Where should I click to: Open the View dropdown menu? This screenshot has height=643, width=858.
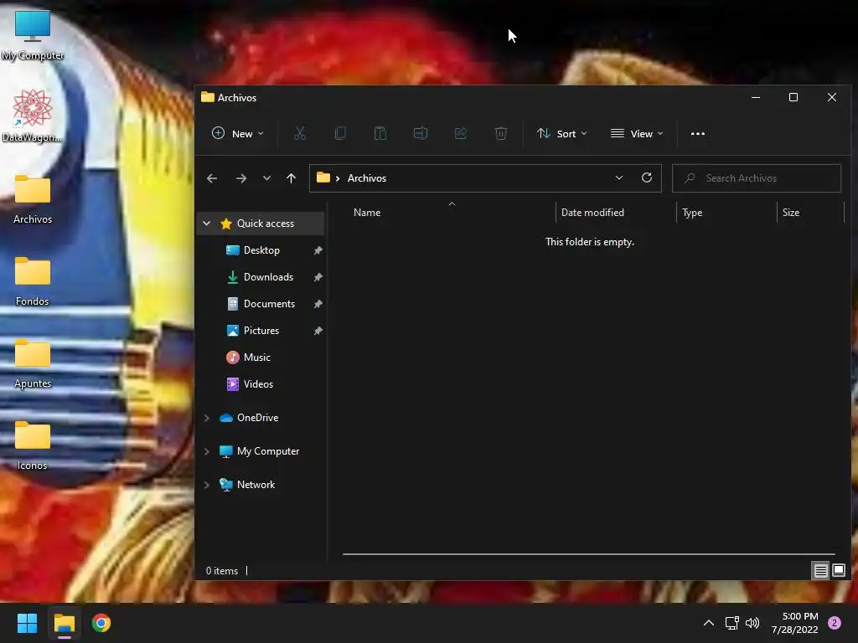coord(637,133)
